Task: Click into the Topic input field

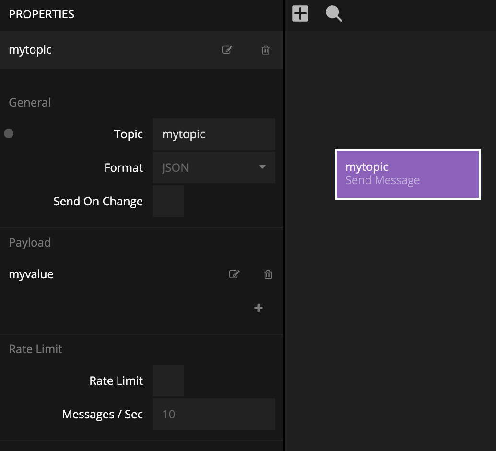Action: click(213, 134)
